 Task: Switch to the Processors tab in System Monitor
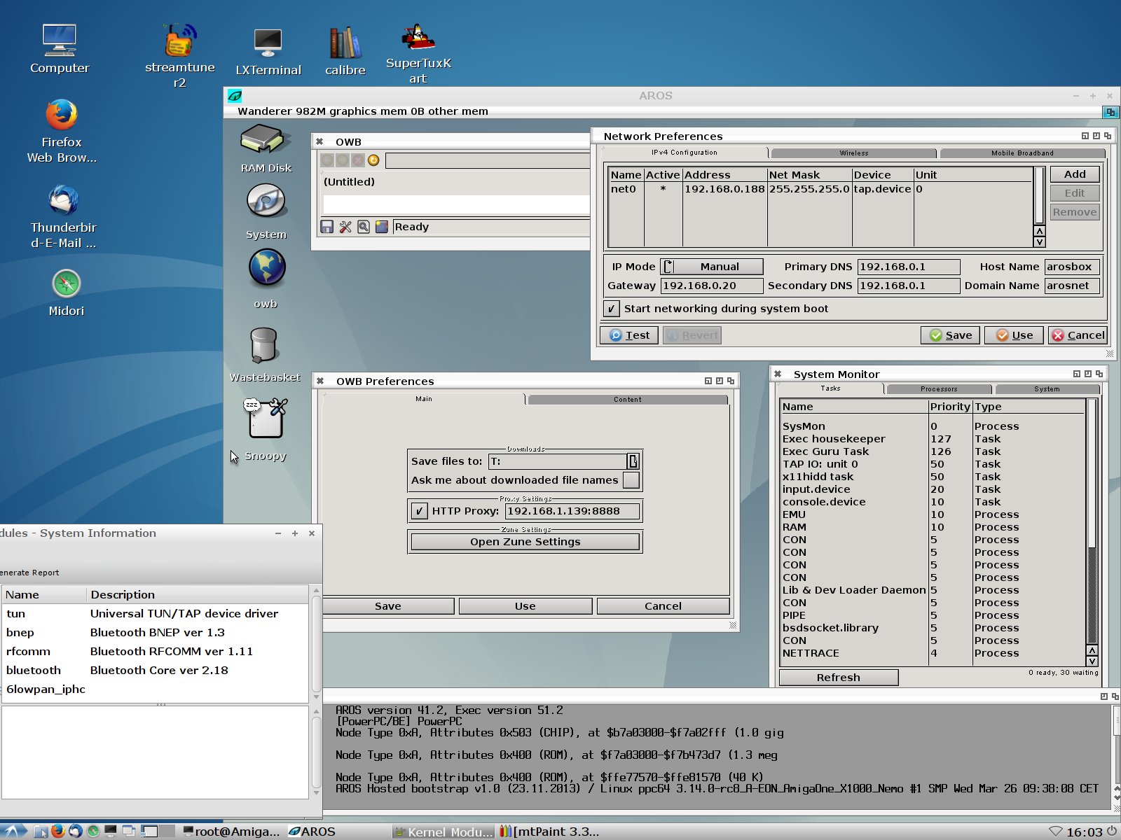938,388
